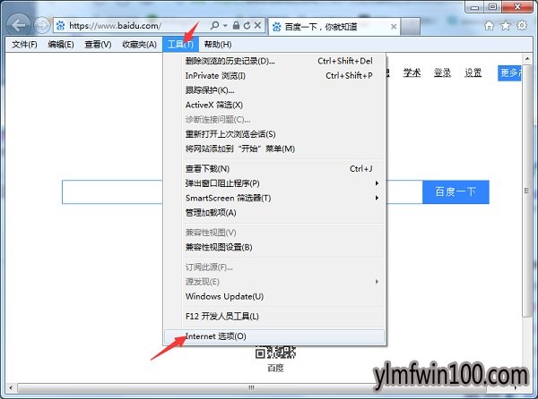Viewport: 538px width, 399px height.
Task: Click the Baidu paw favicon in address bar
Action: pyautogui.click(x=60, y=26)
